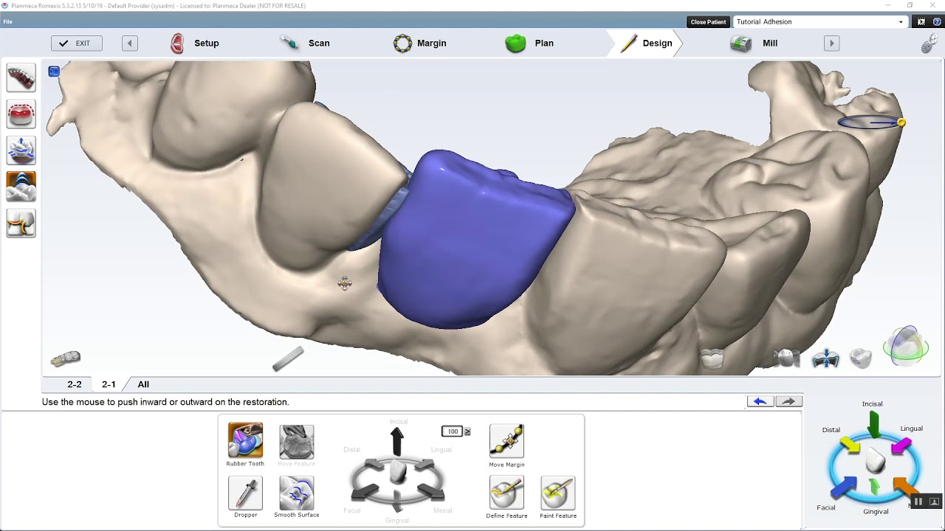
Task: Click the yellow Distal arrow in view ring
Action: coord(850,445)
